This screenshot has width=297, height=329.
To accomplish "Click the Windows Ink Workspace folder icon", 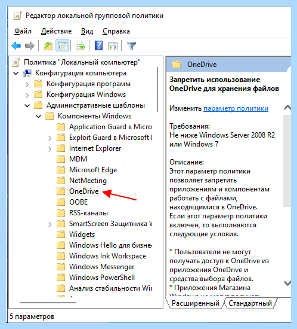I will (61, 256).
